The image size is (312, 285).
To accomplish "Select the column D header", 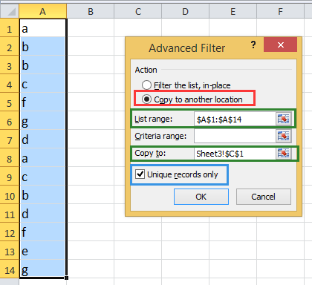I will click(x=186, y=11).
